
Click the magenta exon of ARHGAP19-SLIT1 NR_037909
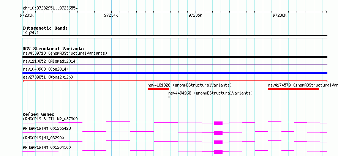click(218, 123)
